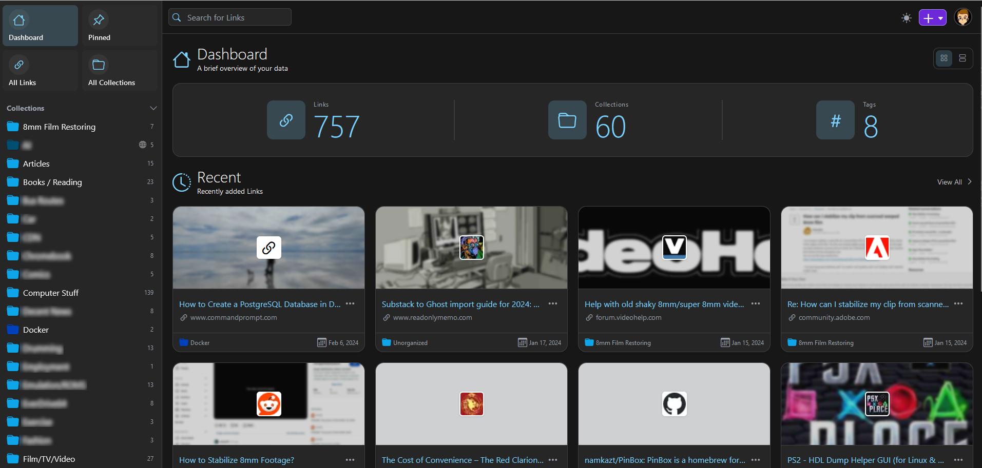Open options menu for Substack to Ghost card
This screenshot has height=468, width=982.
[x=553, y=304]
